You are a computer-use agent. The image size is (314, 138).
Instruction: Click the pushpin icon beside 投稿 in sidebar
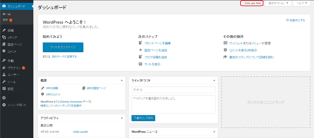(4, 31)
